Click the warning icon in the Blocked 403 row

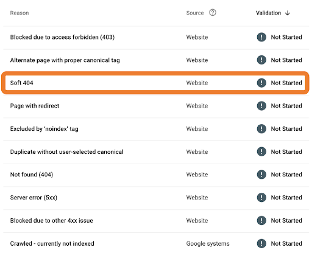(x=261, y=37)
